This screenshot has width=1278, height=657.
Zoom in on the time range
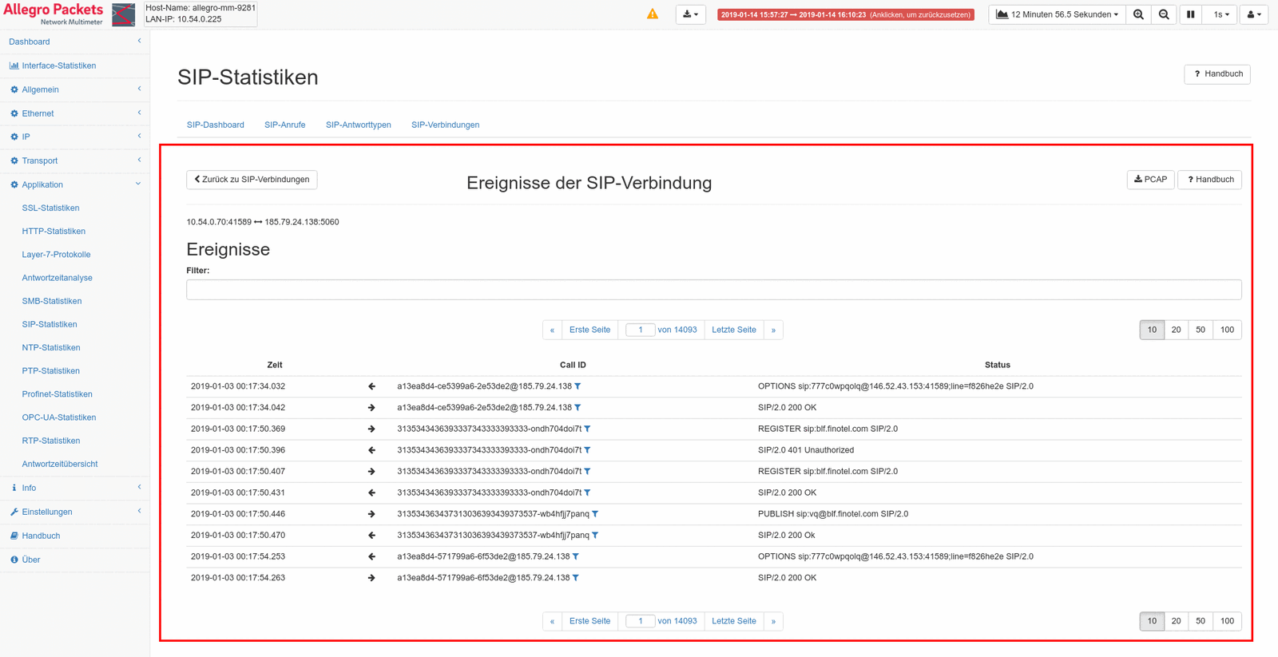(1138, 14)
